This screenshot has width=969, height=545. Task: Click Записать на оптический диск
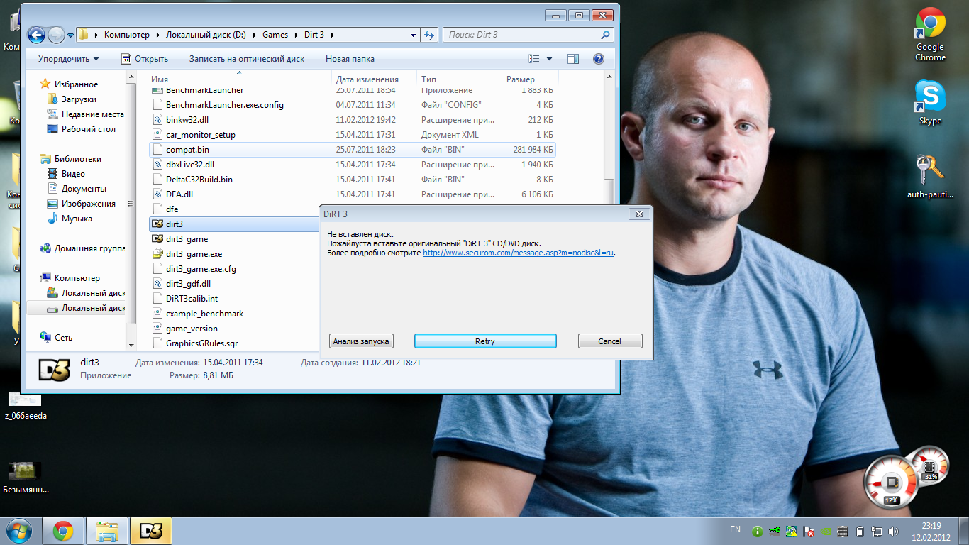[247, 59]
